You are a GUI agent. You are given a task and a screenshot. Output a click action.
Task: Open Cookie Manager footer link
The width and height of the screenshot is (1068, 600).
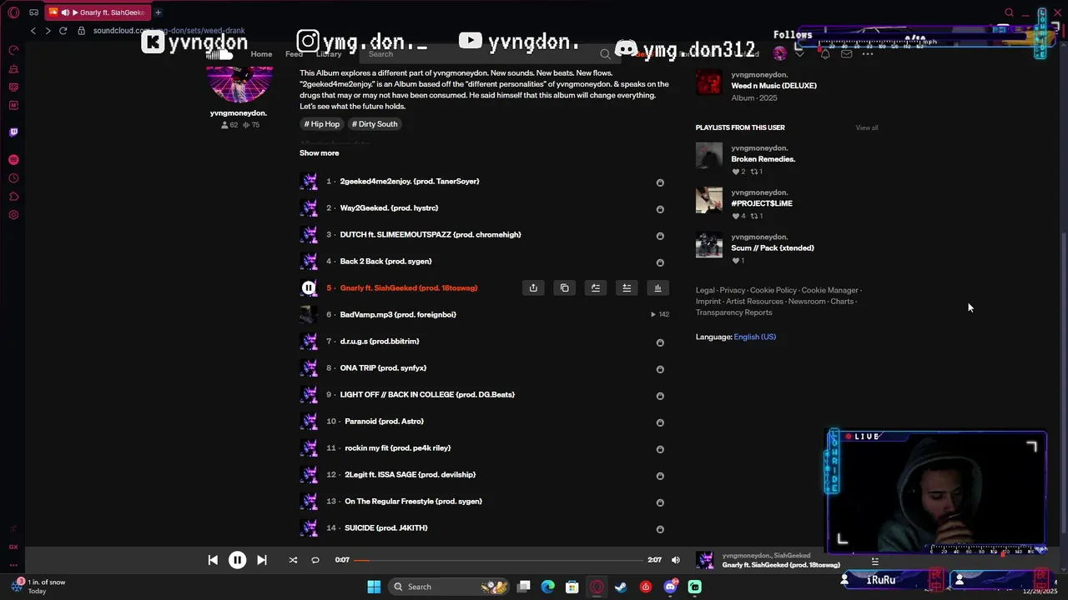click(829, 290)
